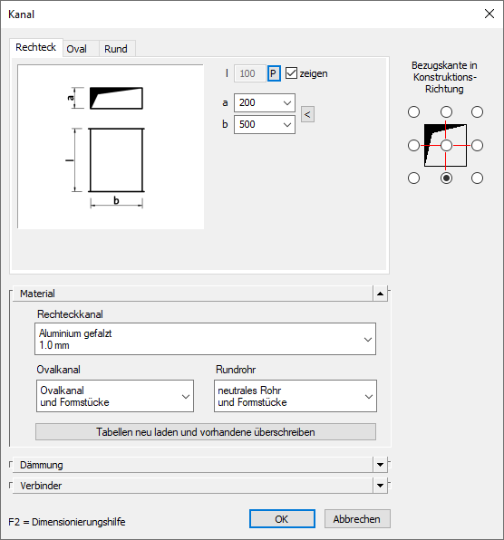Open Rundrohr material dropdown
Screen dimensions: 504x540
click(296, 396)
